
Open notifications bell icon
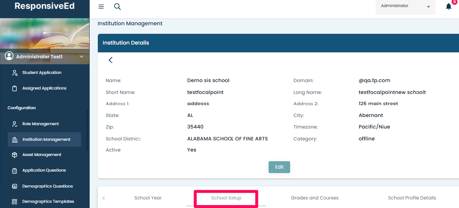coord(449,7)
